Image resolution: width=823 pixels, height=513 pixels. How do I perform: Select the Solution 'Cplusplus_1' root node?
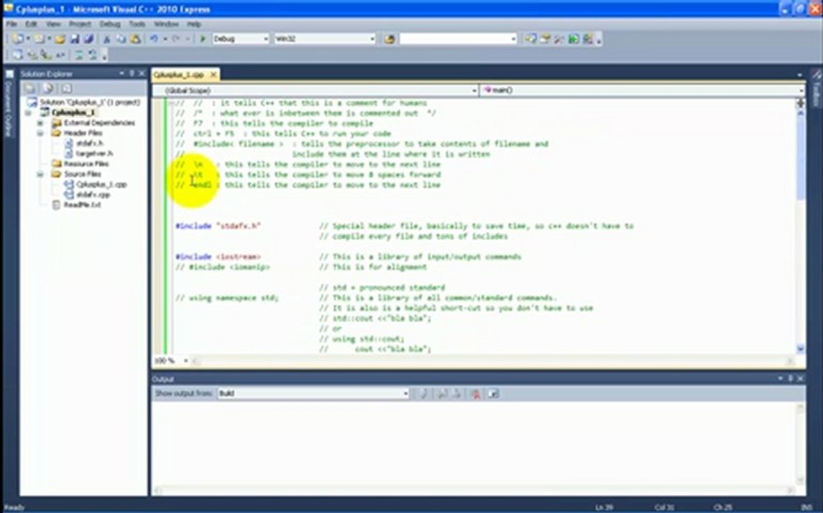point(90,103)
